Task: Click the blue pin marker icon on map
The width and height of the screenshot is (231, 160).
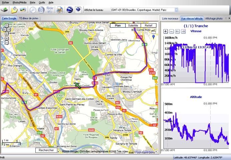Action: (153, 37)
